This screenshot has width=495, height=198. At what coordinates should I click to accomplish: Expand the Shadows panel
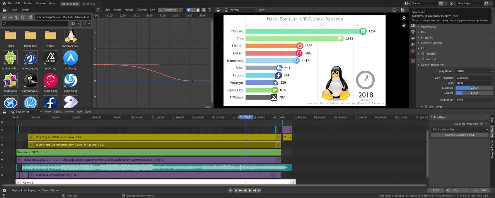coord(427,37)
